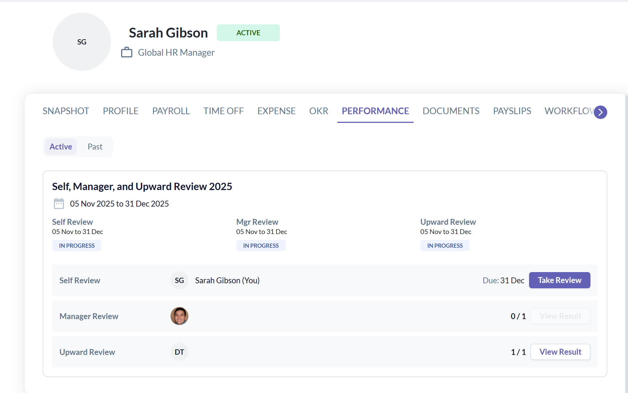Open the Snapshot tab

(x=66, y=111)
